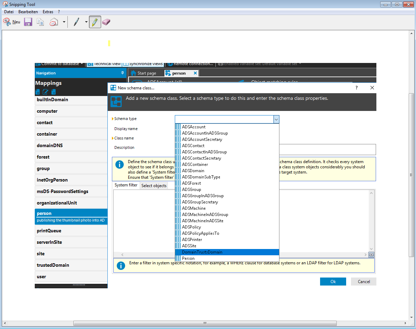Choose ADSPolicy schema type

pyautogui.click(x=227, y=227)
